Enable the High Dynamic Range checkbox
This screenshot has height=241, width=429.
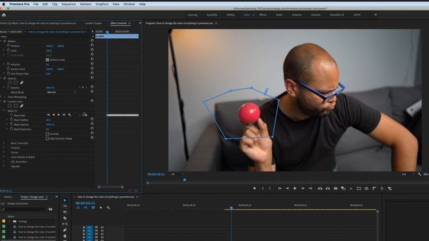pyautogui.click(x=48, y=139)
